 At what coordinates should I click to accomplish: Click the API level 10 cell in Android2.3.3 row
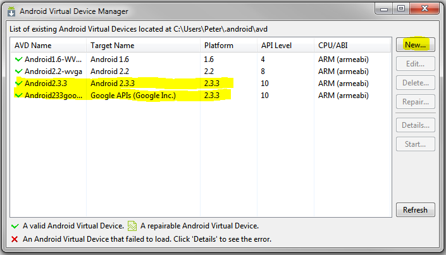coord(264,83)
